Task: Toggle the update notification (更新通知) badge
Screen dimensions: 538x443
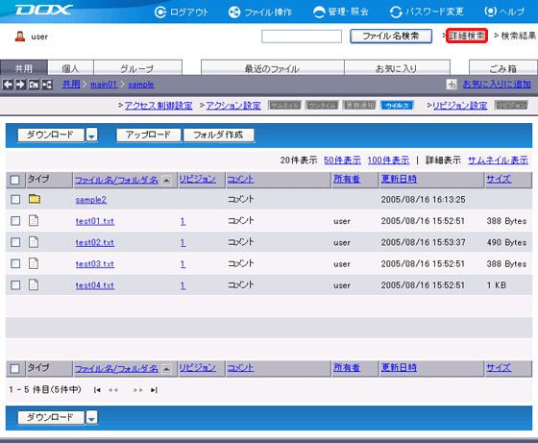Action: point(359,106)
